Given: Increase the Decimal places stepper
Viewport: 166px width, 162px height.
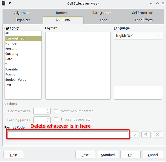Looking at the screenshot, I should 48,110.
